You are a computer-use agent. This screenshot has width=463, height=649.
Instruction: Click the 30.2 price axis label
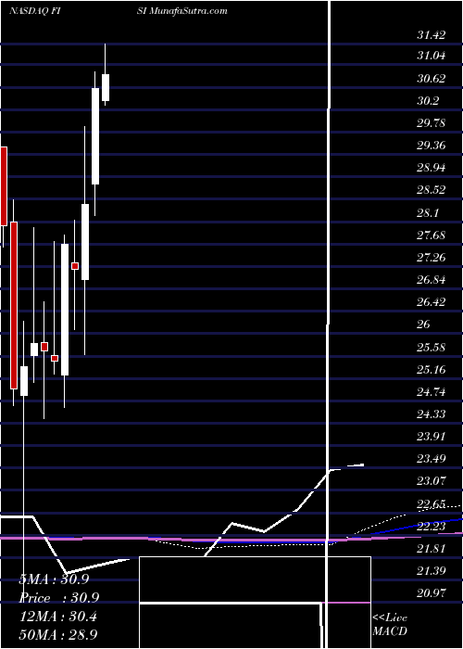click(x=428, y=100)
